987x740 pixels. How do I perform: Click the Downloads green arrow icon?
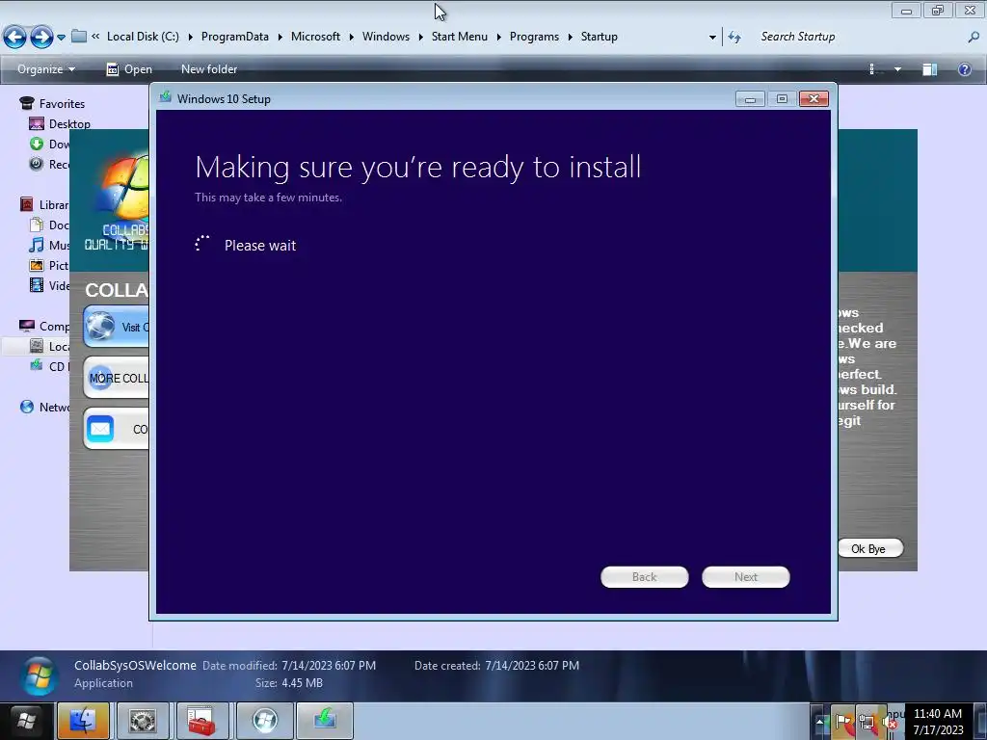click(37, 145)
